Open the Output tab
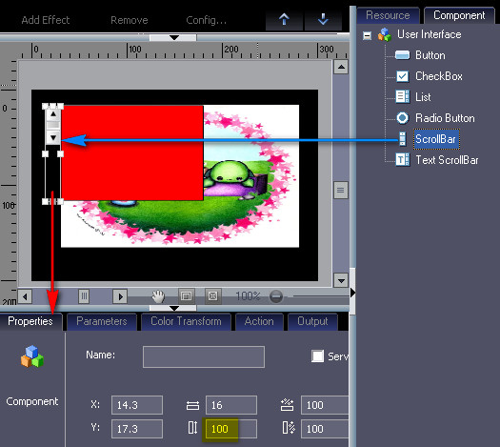This screenshot has height=447, width=500. click(312, 321)
